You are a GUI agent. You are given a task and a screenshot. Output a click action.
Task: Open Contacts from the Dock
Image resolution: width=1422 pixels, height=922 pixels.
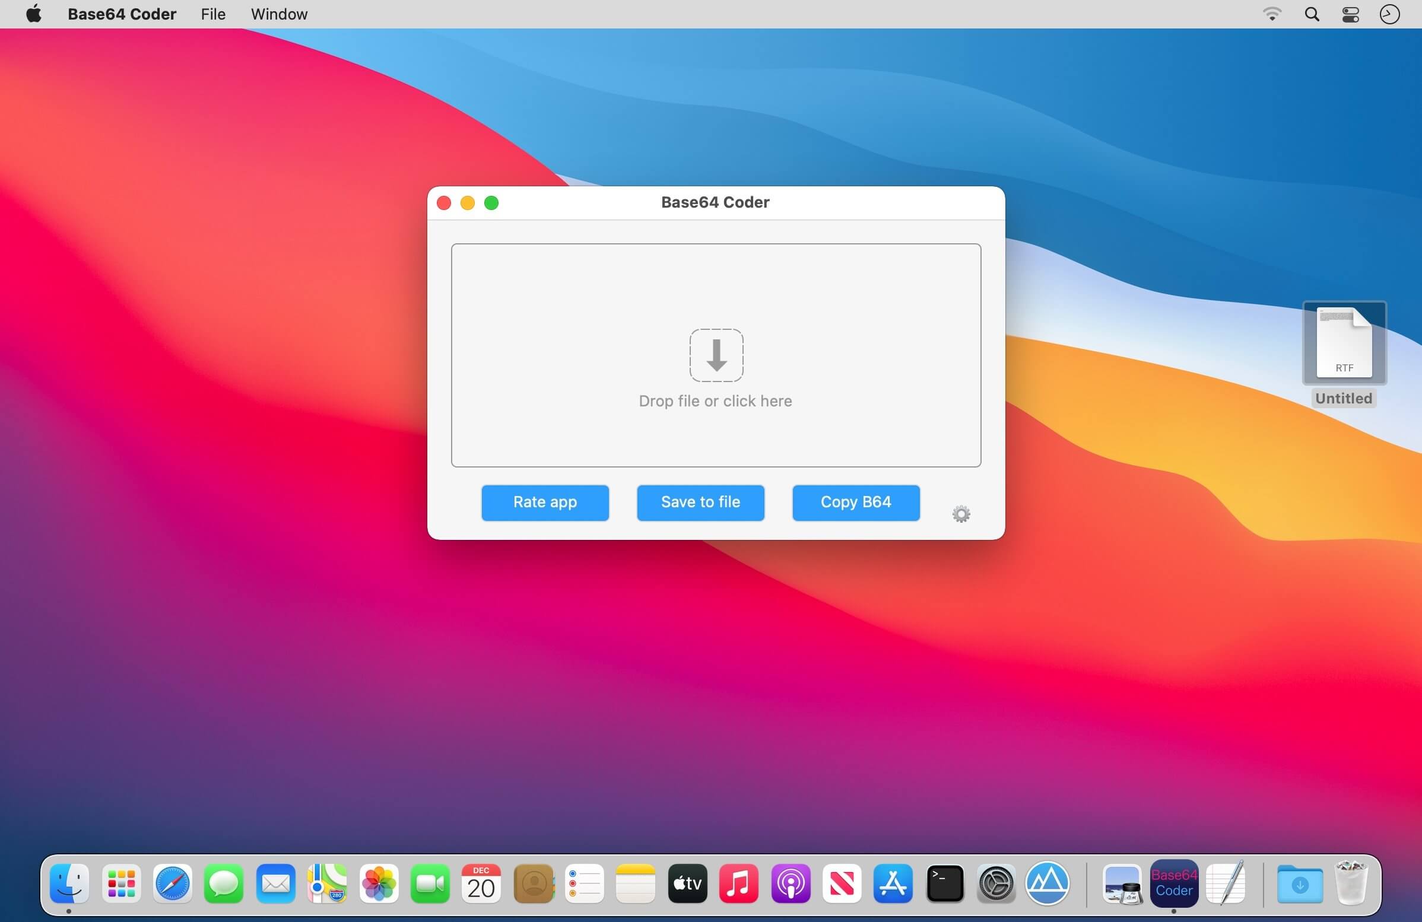(534, 883)
